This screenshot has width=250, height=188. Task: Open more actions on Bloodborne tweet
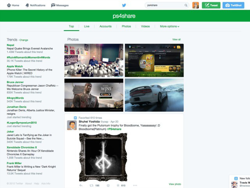pos(135,185)
